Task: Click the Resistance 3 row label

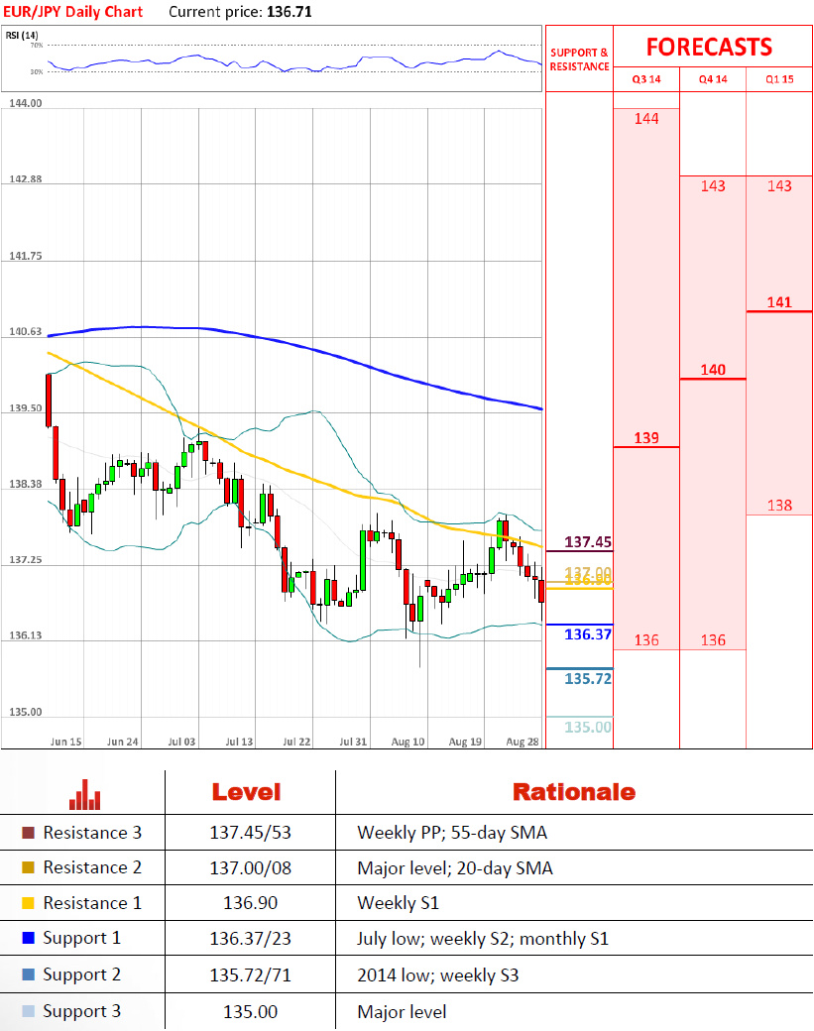Action: pos(92,833)
